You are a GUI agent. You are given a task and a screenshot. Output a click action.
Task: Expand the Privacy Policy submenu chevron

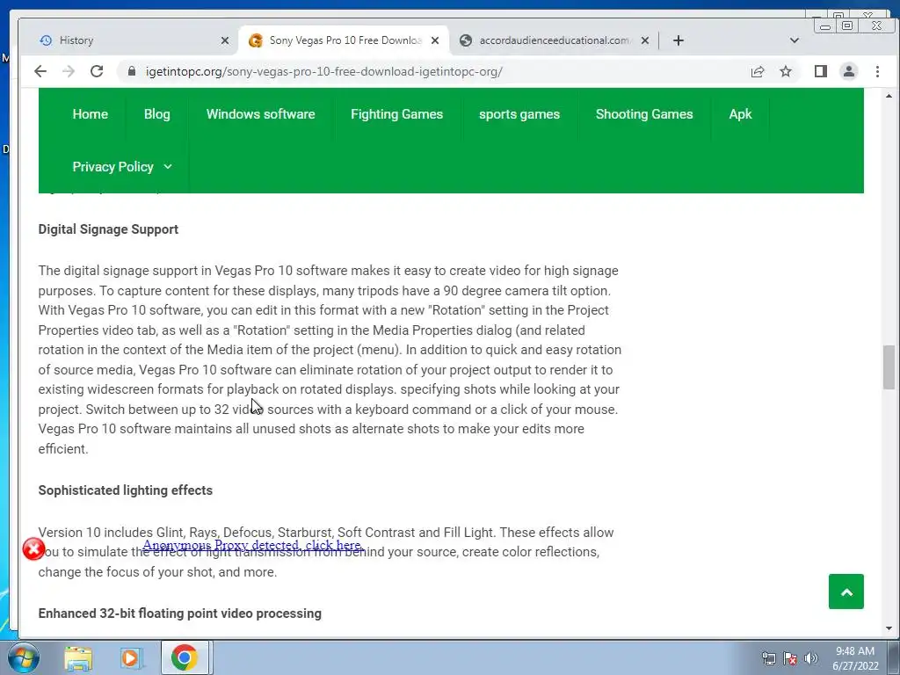coord(168,166)
